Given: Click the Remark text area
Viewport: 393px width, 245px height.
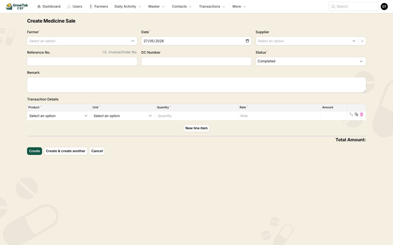Looking at the screenshot, I should click(196, 85).
